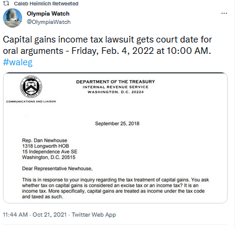Image resolution: width=239 pixels, height=228 pixels.
Task: Click the September 25, 2018 letter date
Action: point(117,123)
